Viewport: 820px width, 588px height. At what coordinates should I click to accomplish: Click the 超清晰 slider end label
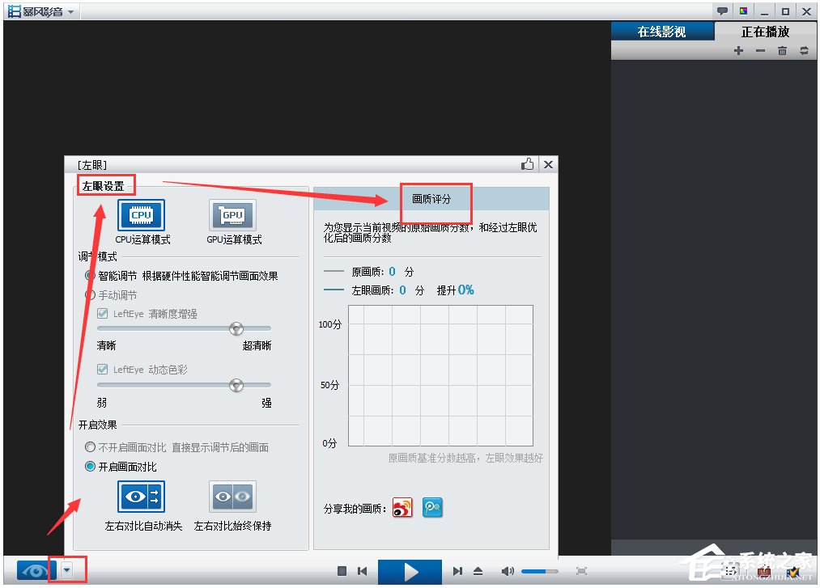point(257,345)
